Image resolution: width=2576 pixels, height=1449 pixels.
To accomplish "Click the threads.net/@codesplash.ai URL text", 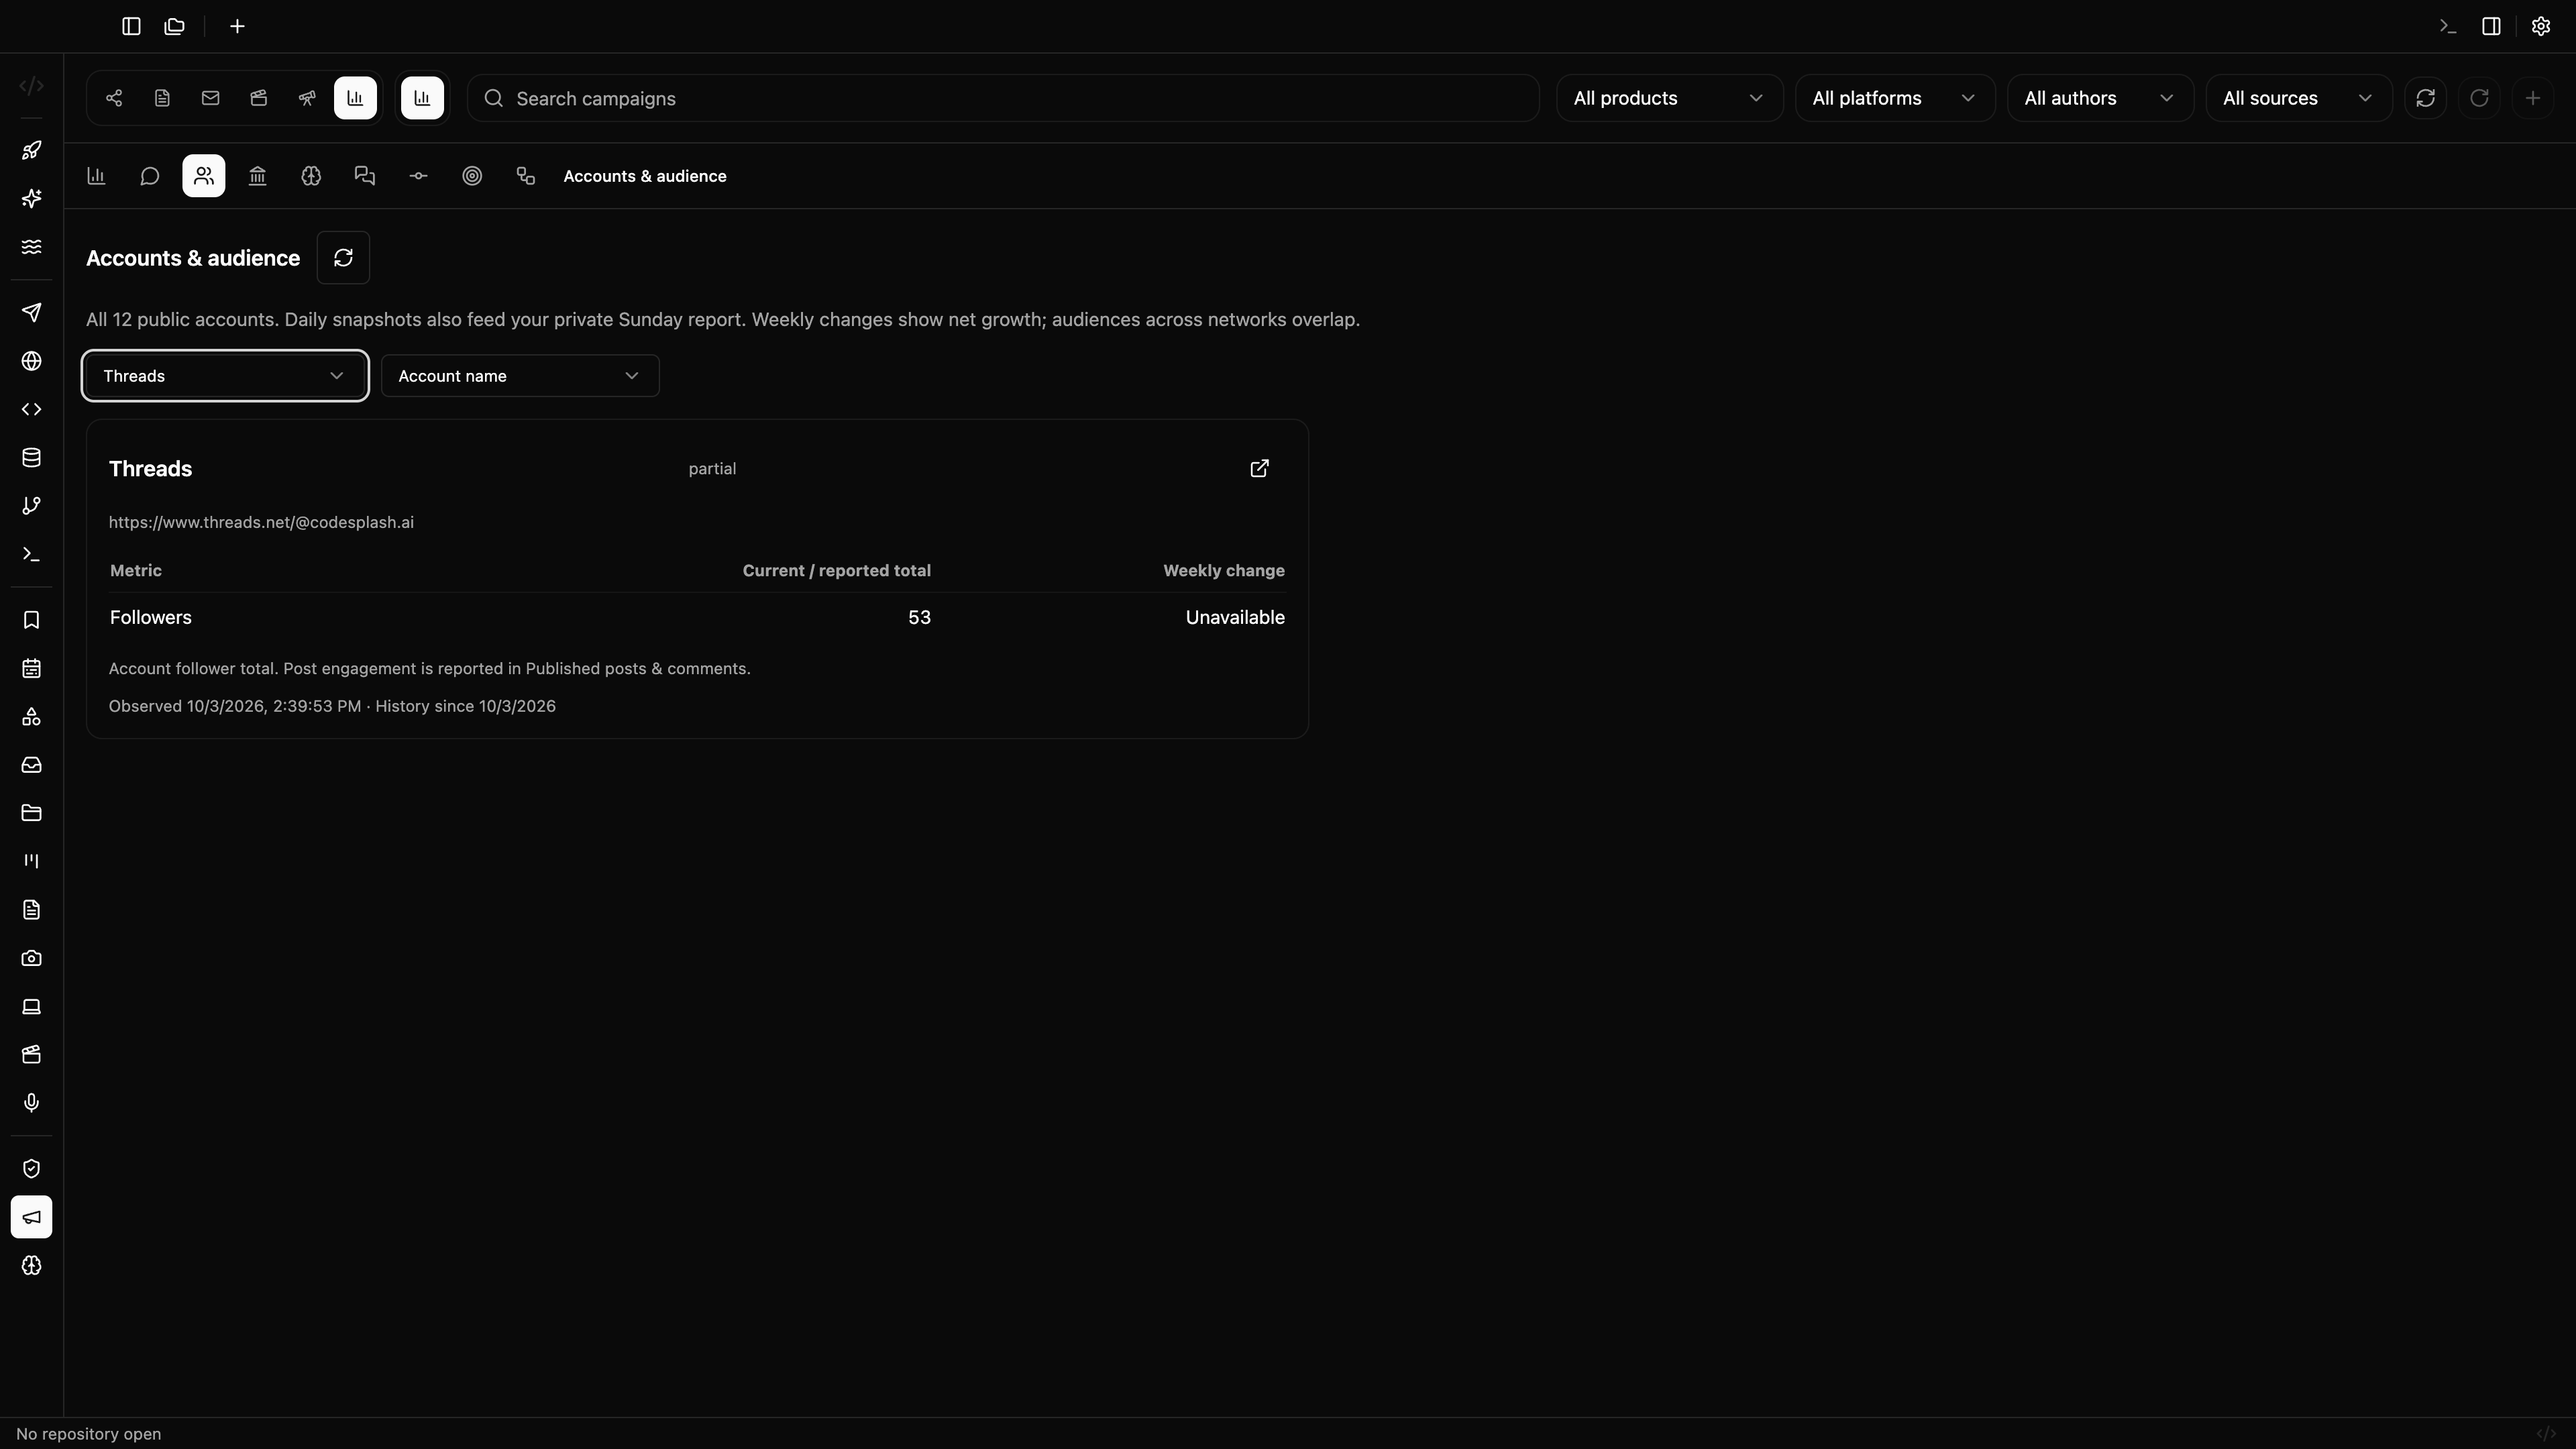I will (x=261, y=522).
